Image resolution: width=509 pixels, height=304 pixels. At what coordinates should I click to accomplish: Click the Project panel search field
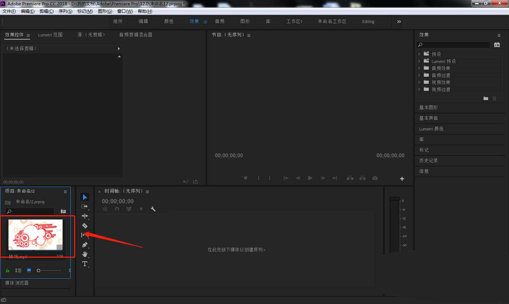(x=30, y=211)
